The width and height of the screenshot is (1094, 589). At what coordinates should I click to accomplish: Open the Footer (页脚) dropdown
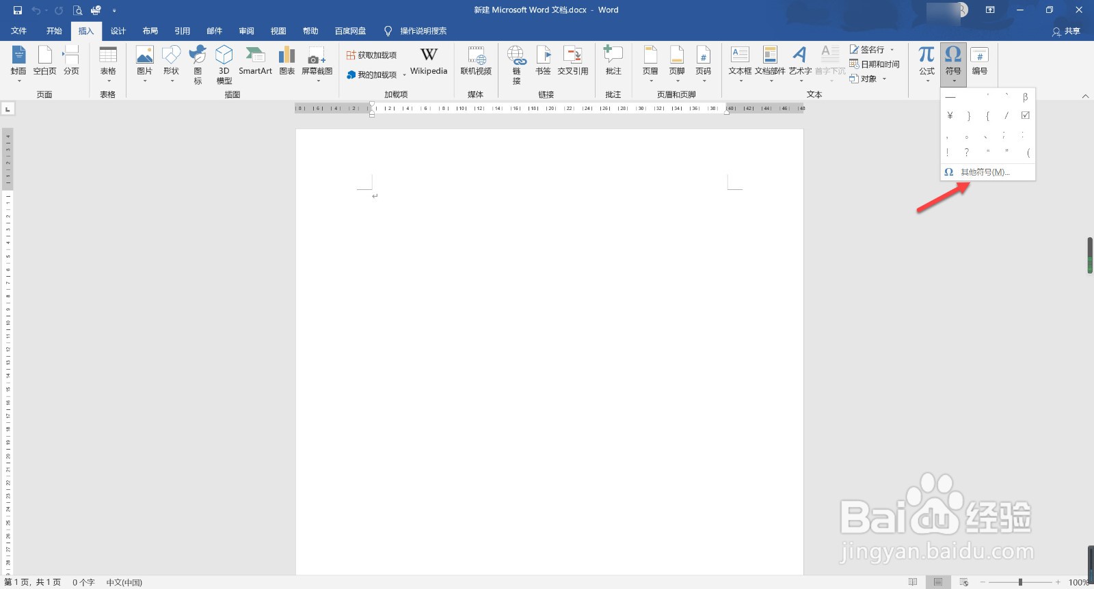[677, 64]
